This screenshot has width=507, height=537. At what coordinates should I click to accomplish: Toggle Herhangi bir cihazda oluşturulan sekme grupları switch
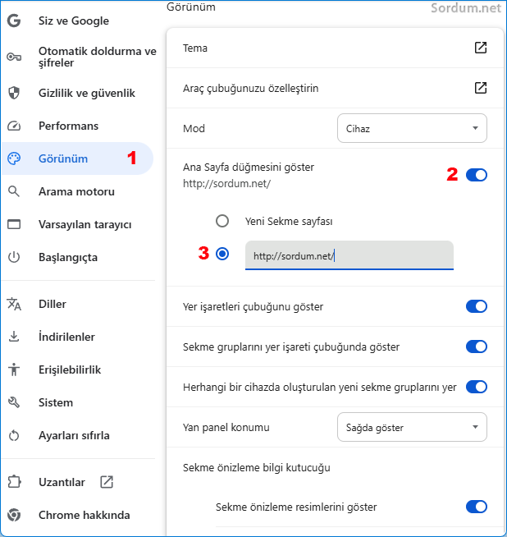click(476, 387)
